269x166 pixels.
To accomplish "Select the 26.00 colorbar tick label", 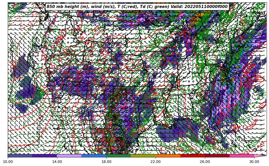I will tap(205, 162).
